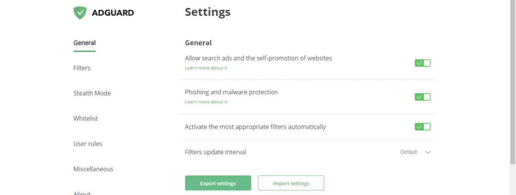516x195 pixels.
Task: Click the ADGUARD brand name text
Action: [113, 13]
